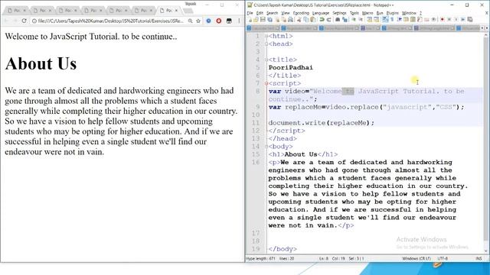Viewport: 490px width, 275px height.
Task: Reload the page in Chrome
Action: [x=24, y=21]
